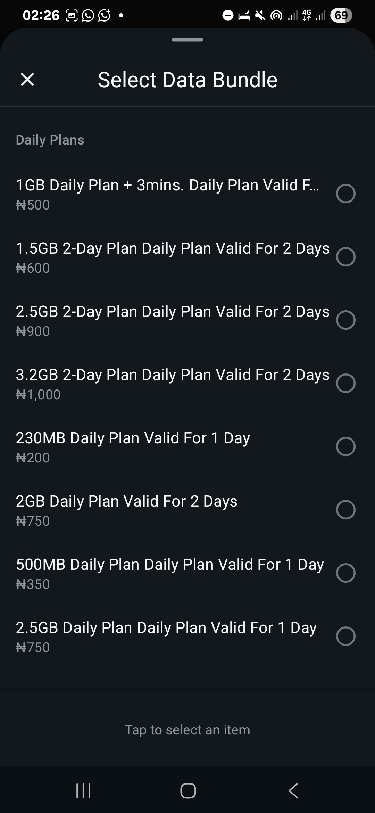Pick the 500MB Daily Plan radio button
The image size is (375, 813).
pyautogui.click(x=345, y=573)
